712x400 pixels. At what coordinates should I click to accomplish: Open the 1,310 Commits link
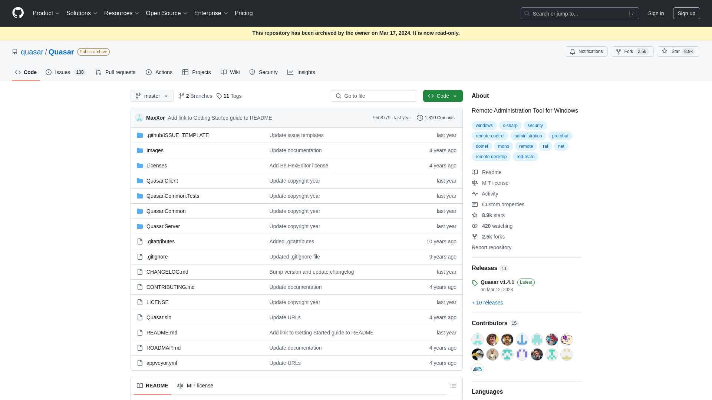pyautogui.click(x=436, y=118)
